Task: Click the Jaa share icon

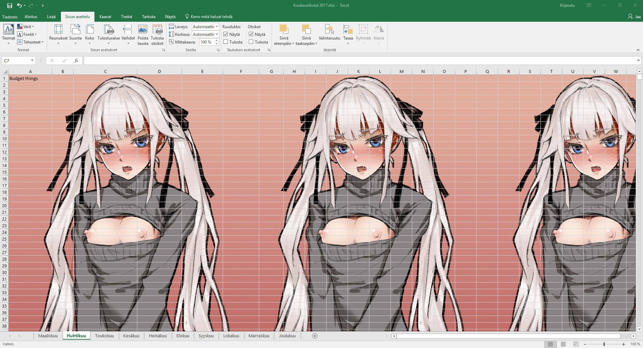Action: pos(634,16)
